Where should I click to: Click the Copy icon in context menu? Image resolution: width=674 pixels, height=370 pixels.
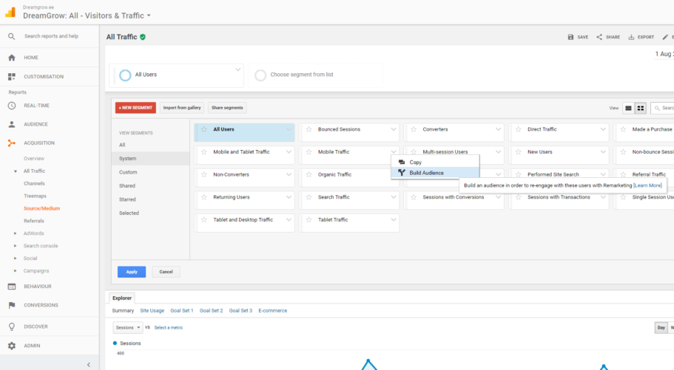coord(402,162)
